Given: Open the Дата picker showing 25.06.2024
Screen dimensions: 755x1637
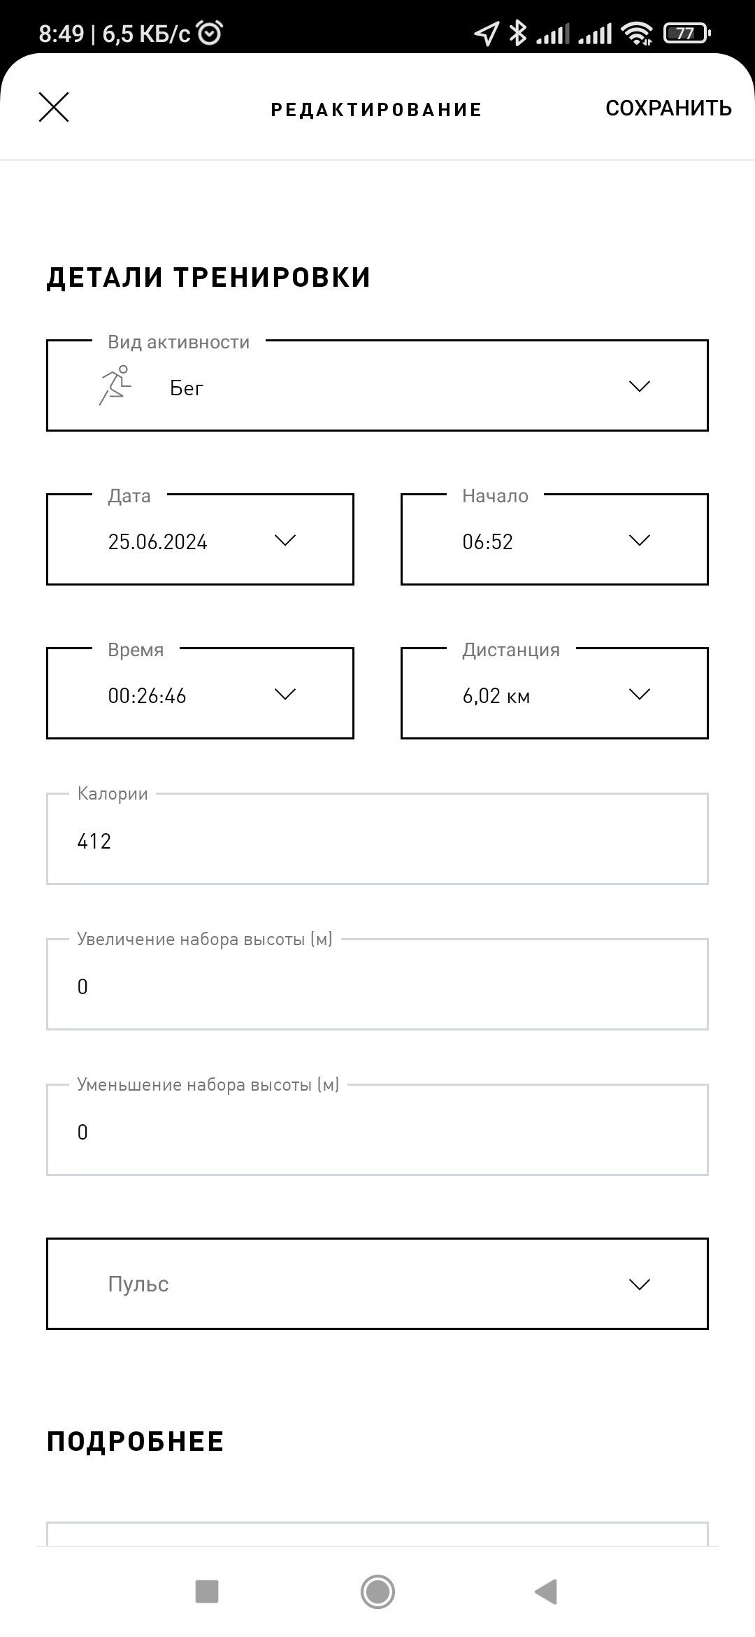Looking at the screenshot, I should (200, 539).
